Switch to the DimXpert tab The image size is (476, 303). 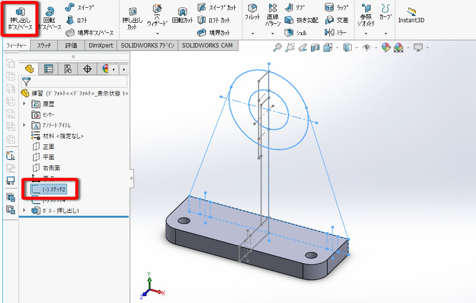pyautogui.click(x=101, y=46)
